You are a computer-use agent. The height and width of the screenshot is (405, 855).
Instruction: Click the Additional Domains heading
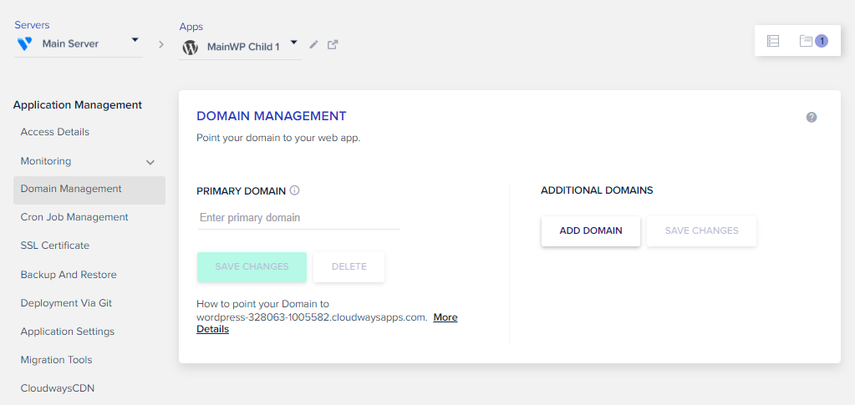pyautogui.click(x=597, y=190)
